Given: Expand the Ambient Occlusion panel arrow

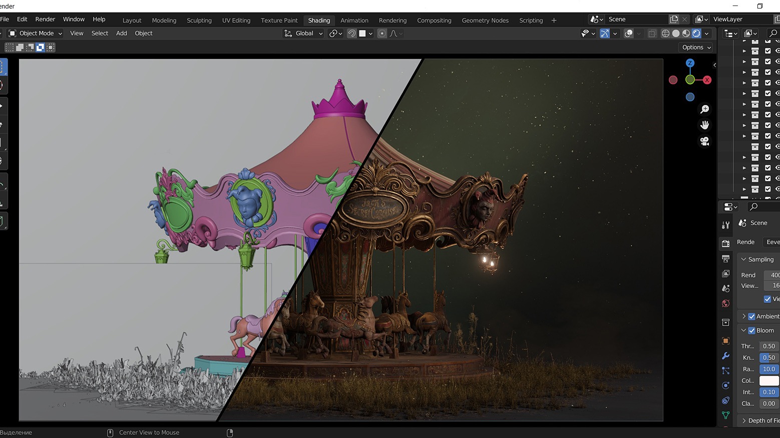Looking at the screenshot, I should click(x=744, y=316).
